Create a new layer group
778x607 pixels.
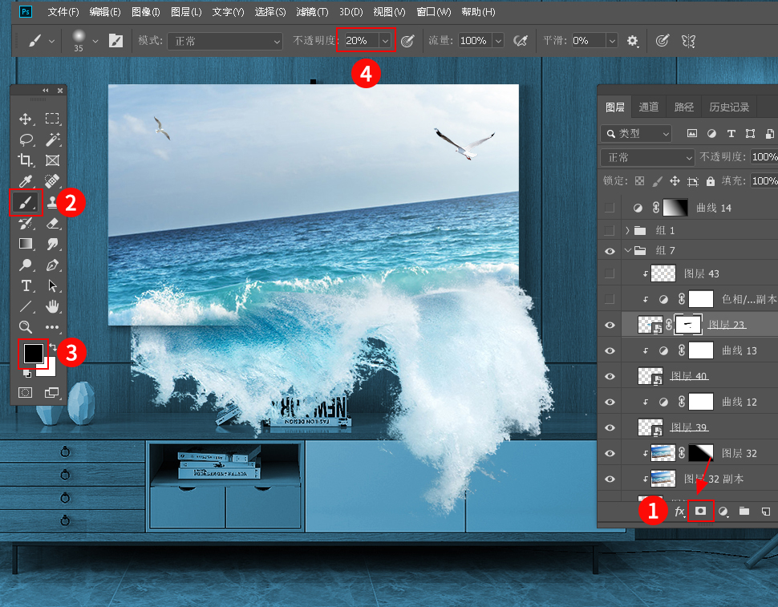pyautogui.click(x=744, y=511)
